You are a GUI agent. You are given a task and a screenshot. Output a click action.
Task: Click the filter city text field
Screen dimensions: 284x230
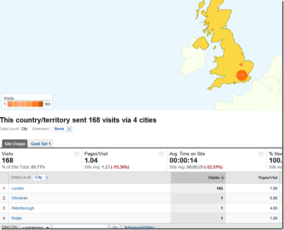(x=80, y=227)
